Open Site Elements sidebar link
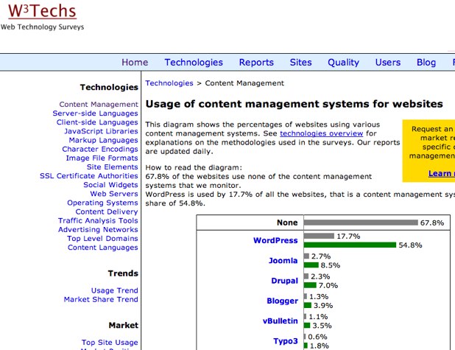Viewport: 455px width, 350px height. pyautogui.click(x=113, y=167)
